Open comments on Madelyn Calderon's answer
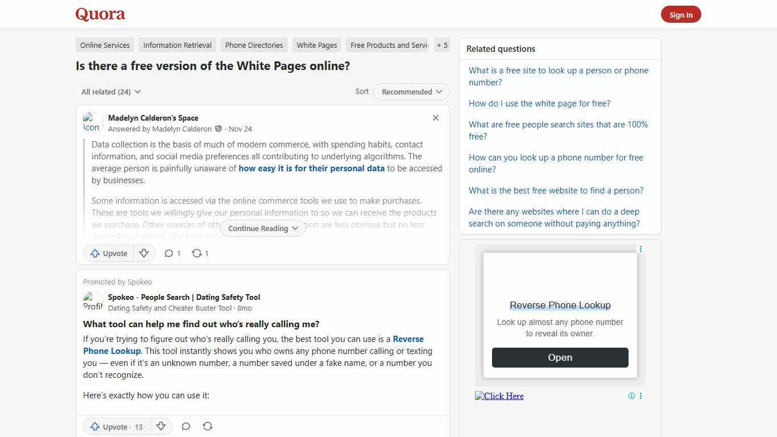Image resolution: width=777 pixels, height=437 pixels. [172, 253]
